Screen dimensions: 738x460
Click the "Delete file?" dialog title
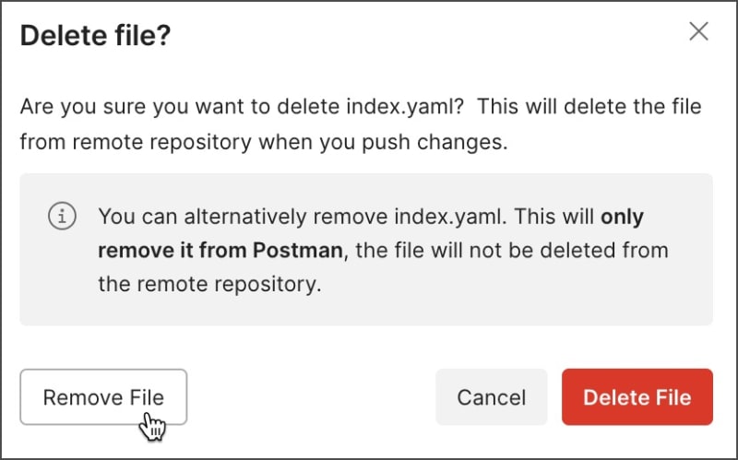tap(96, 35)
